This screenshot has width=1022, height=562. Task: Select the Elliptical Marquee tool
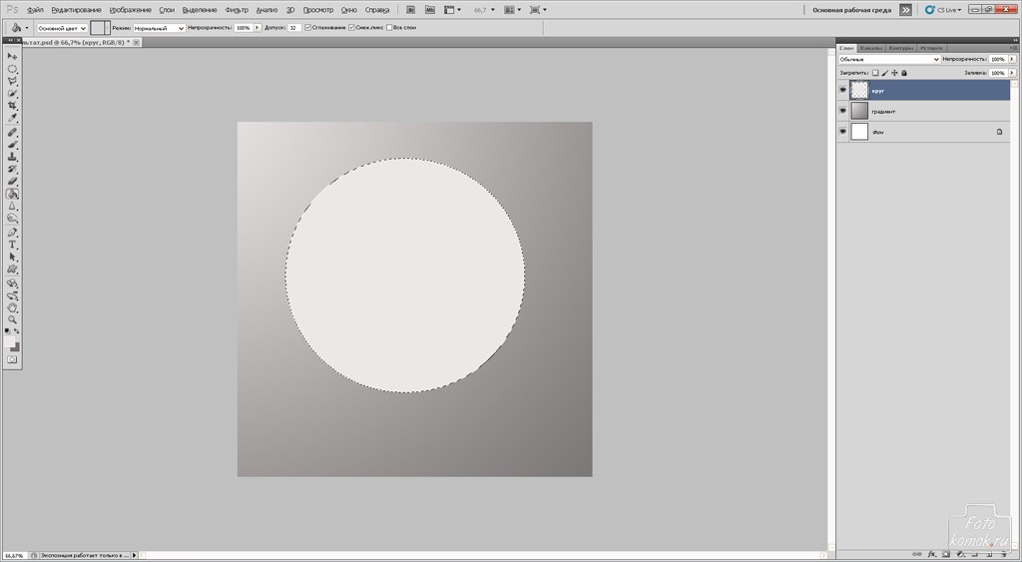pyautogui.click(x=12, y=69)
